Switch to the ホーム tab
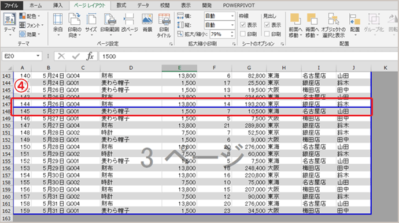 pos(36,5)
